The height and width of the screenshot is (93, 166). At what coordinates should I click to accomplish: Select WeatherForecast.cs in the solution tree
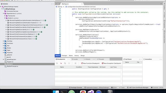tap(12, 66)
